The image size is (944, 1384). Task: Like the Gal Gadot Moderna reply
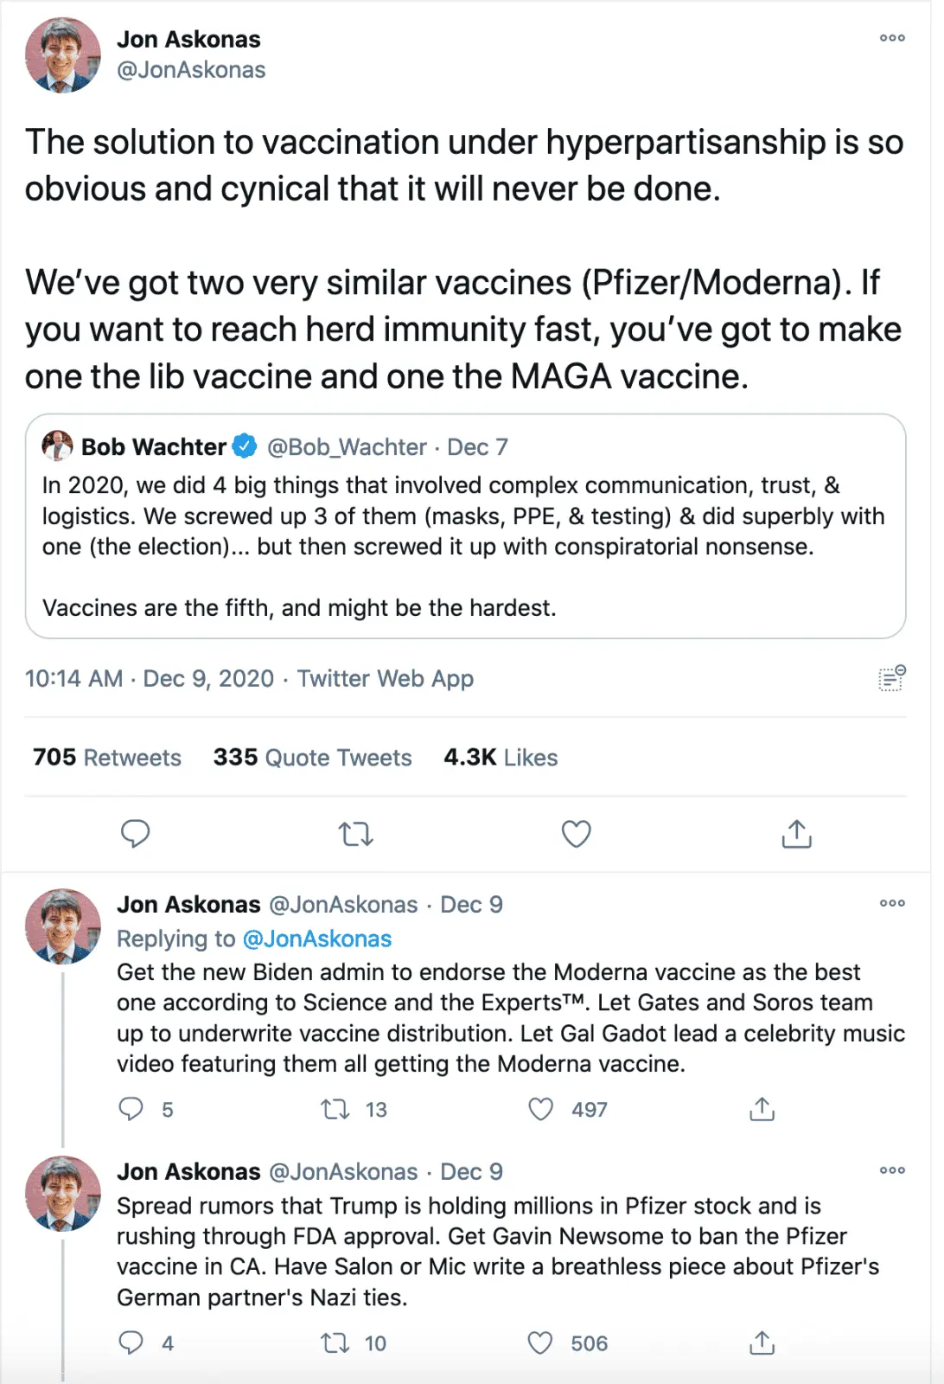[541, 1109]
